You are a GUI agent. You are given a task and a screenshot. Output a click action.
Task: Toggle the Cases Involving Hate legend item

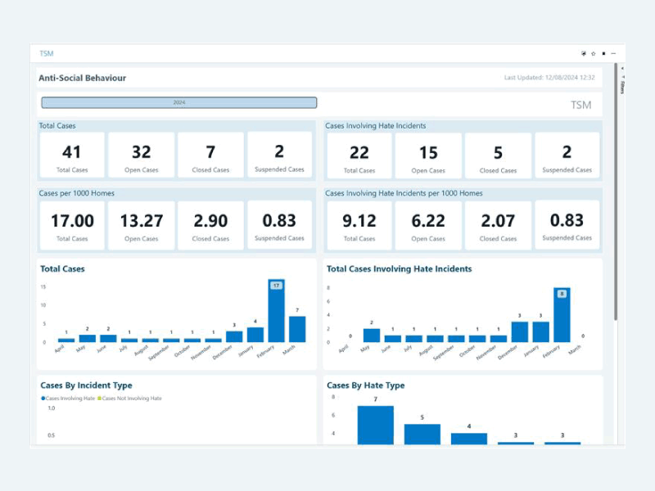point(69,398)
